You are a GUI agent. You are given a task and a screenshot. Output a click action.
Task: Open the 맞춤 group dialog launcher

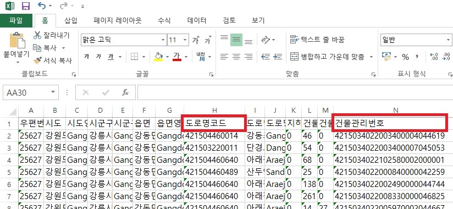point(373,75)
